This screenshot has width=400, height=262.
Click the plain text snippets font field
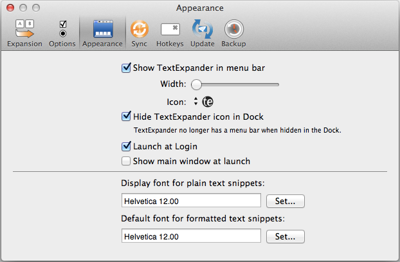[191, 200]
